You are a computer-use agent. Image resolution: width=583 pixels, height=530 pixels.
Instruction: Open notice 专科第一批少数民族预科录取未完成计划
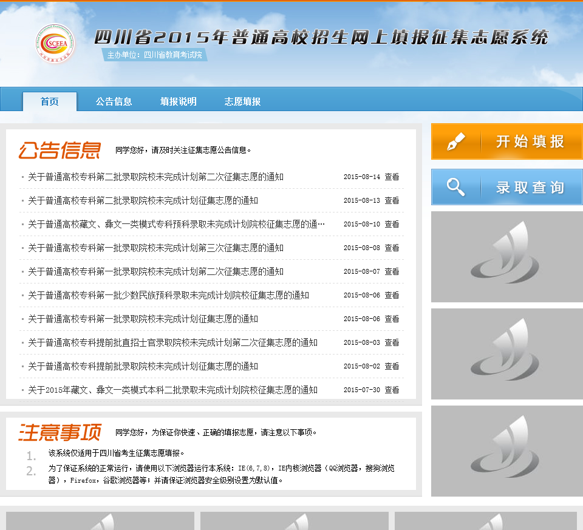point(168,296)
